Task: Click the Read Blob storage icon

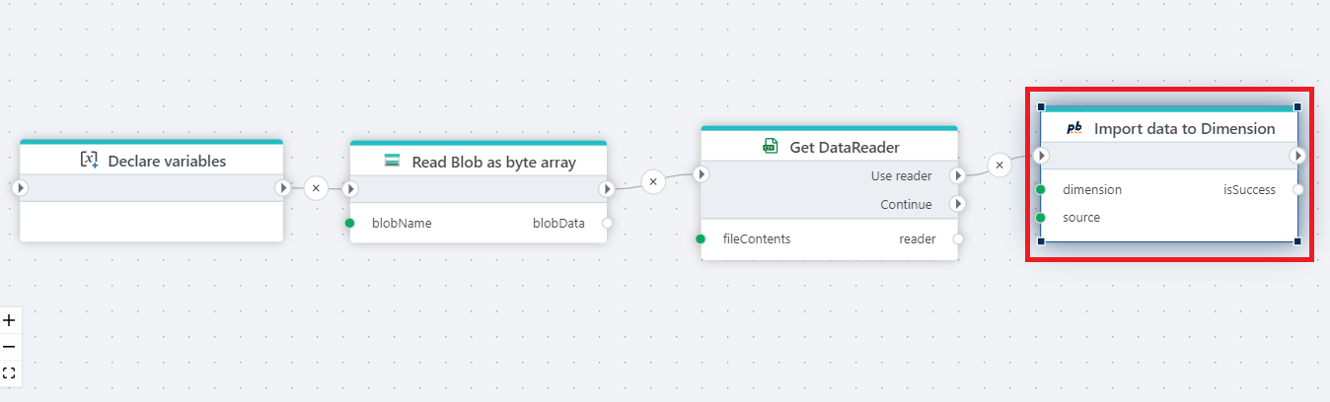Action: click(x=392, y=162)
